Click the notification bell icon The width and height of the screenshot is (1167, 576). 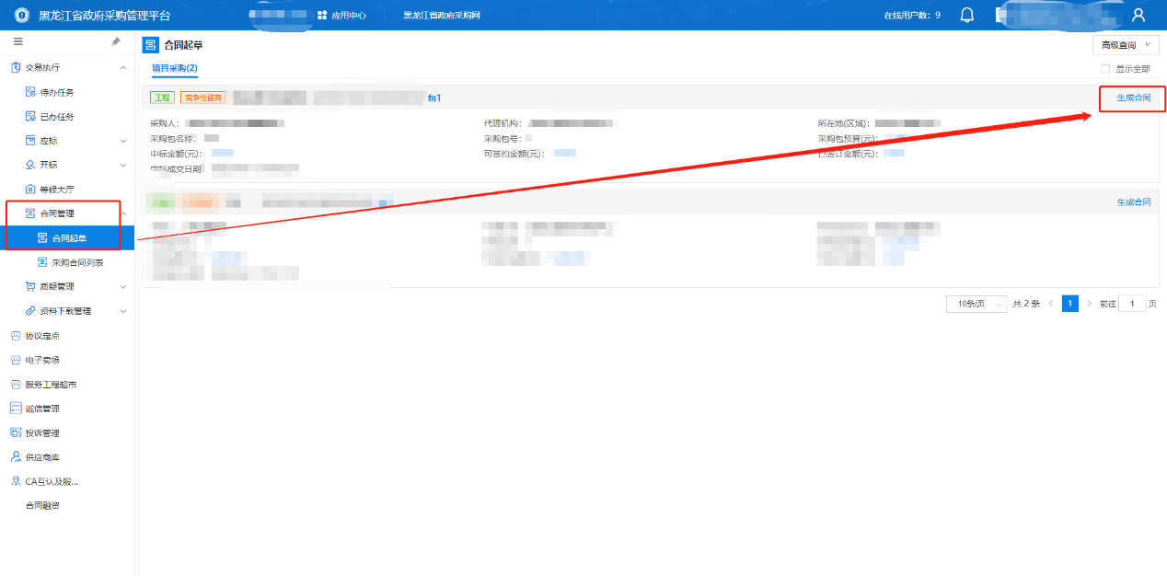(967, 15)
